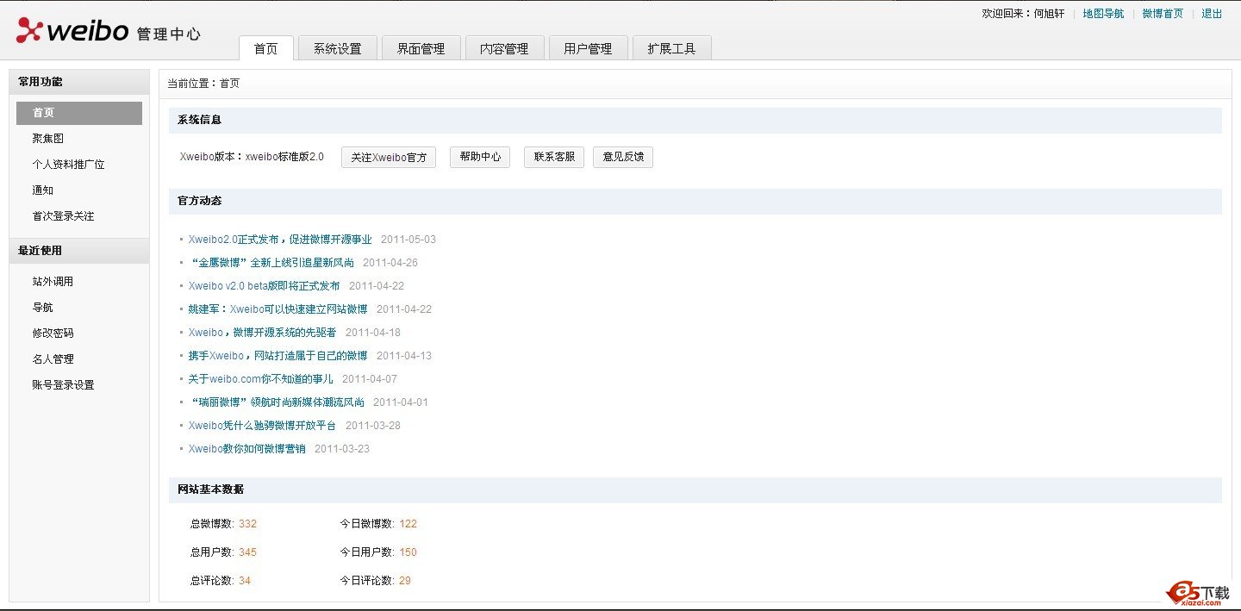Viewport: 1241px width, 611px height.
Task: Select the 用户管理 tab
Action: click(588, 48)
